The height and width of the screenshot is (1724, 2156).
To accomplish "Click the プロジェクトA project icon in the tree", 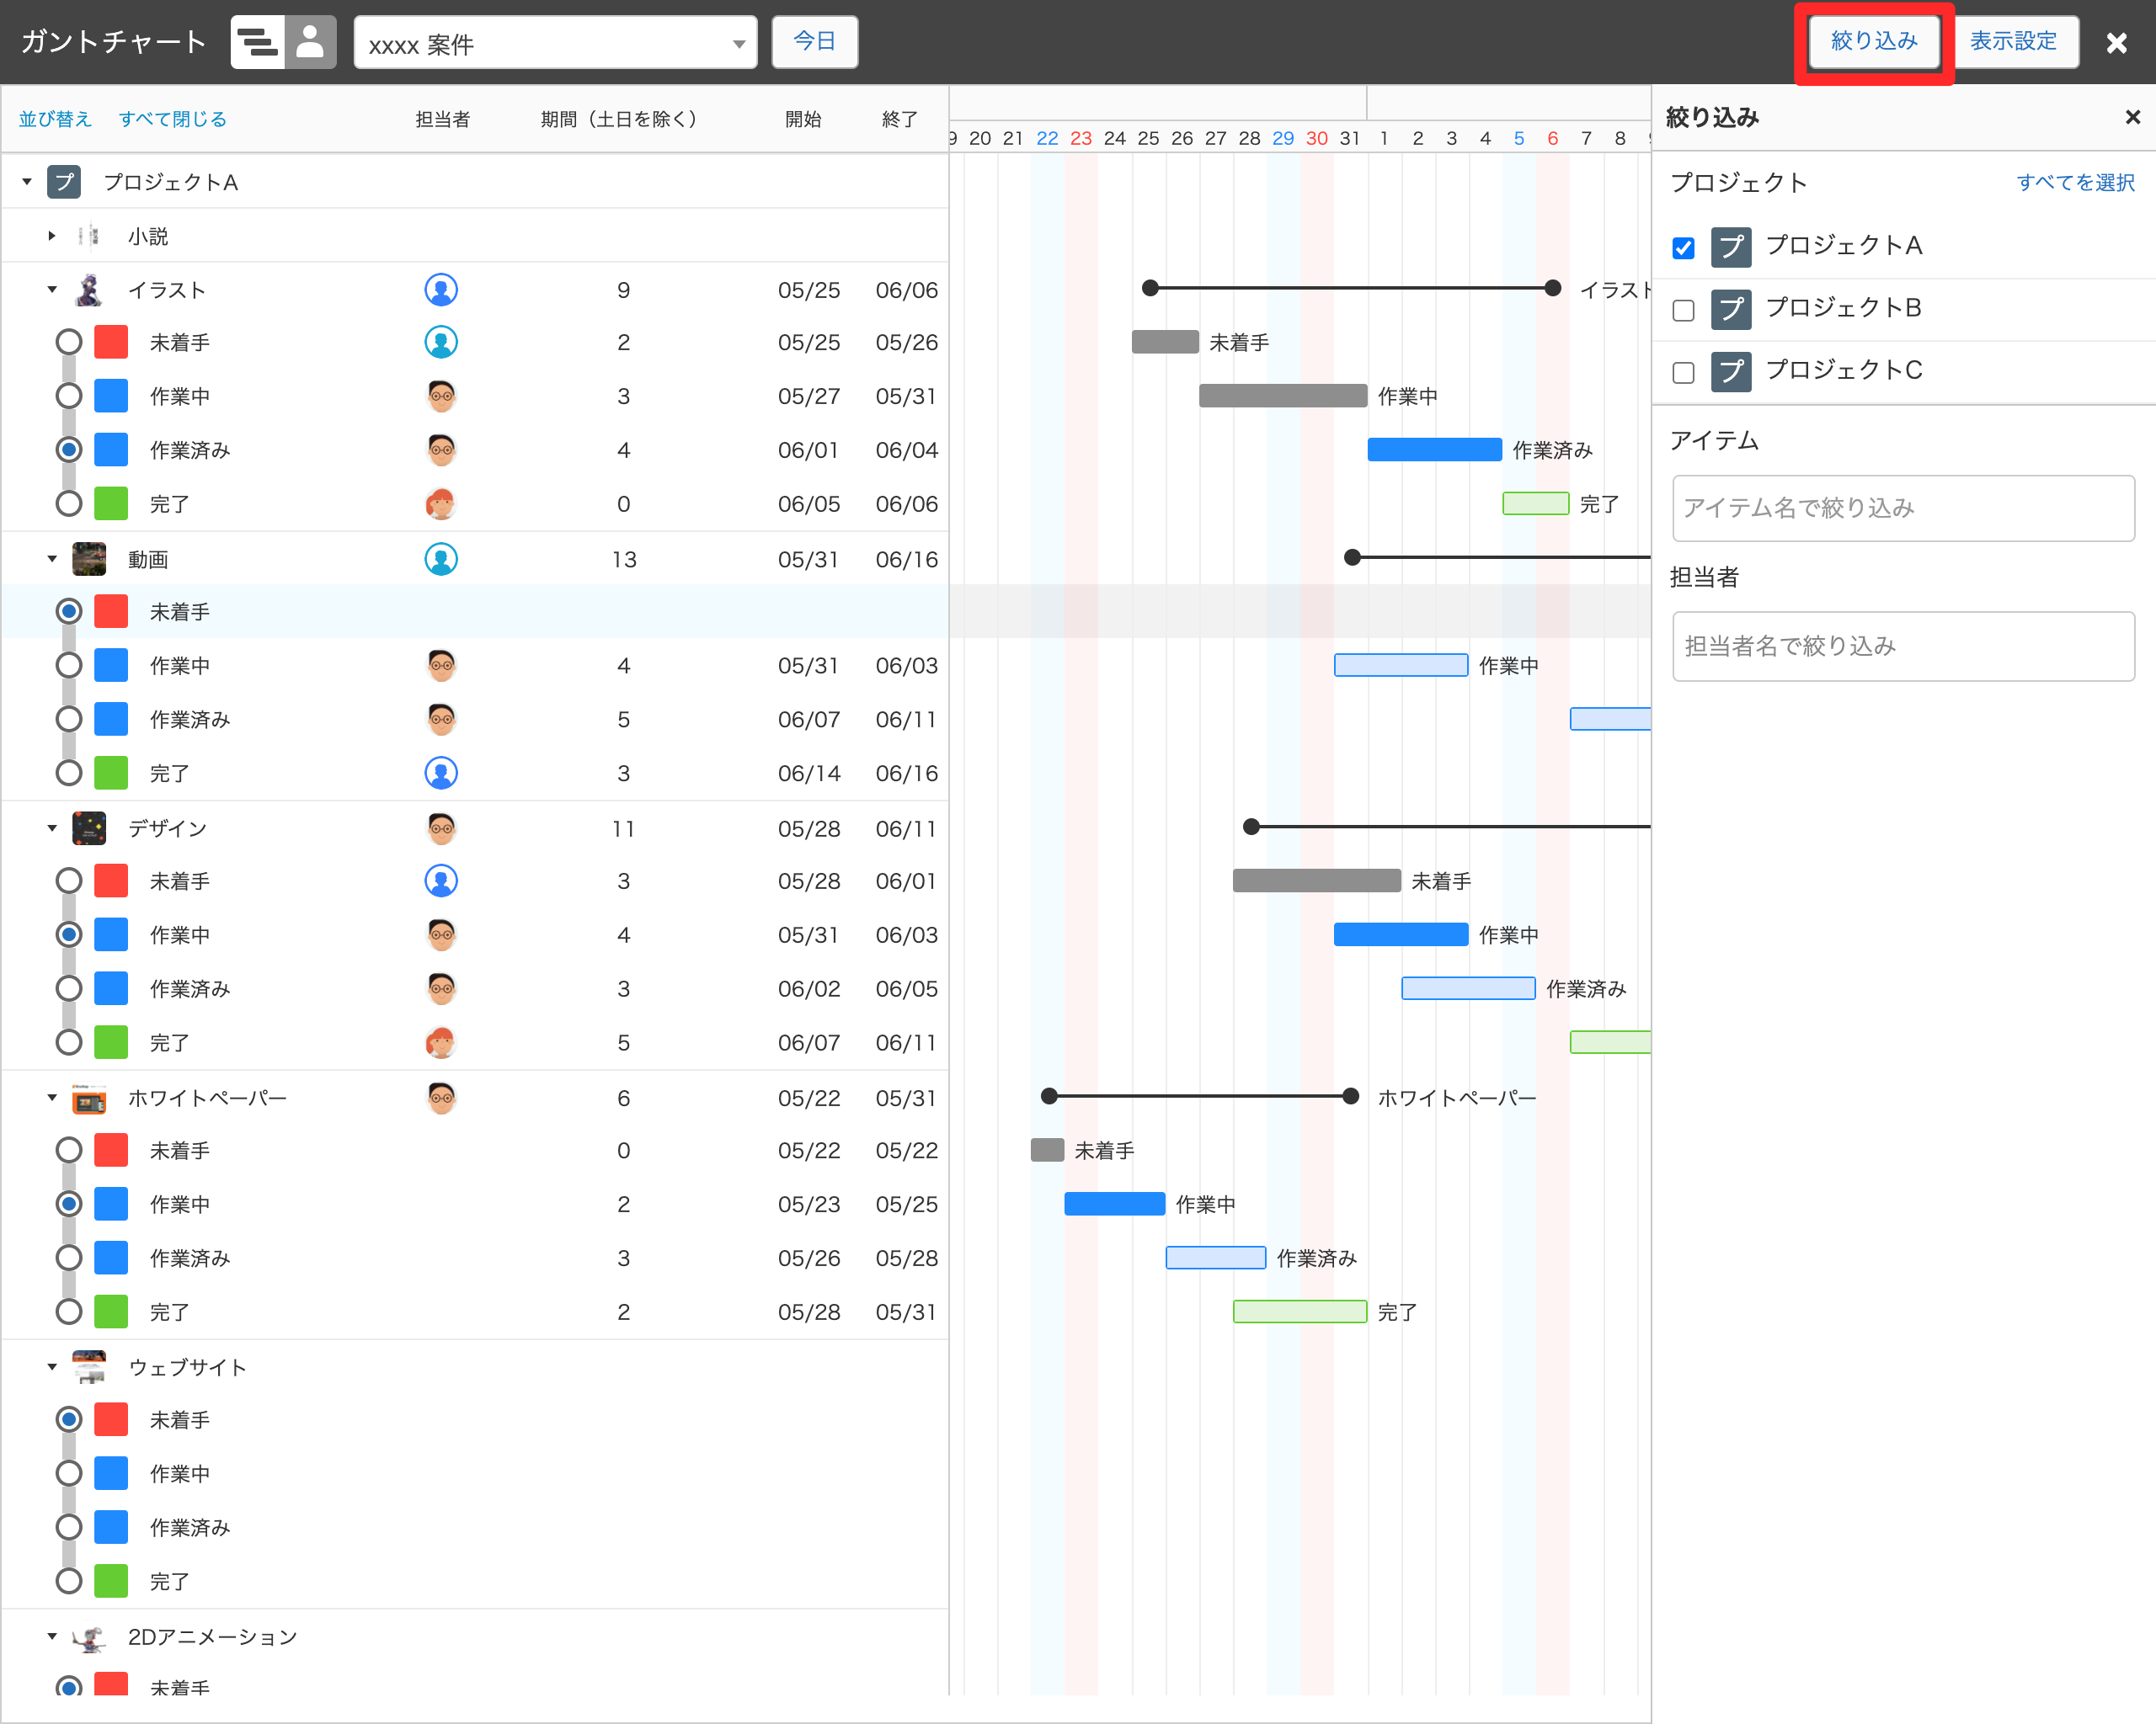I will (x=64, y=182).
